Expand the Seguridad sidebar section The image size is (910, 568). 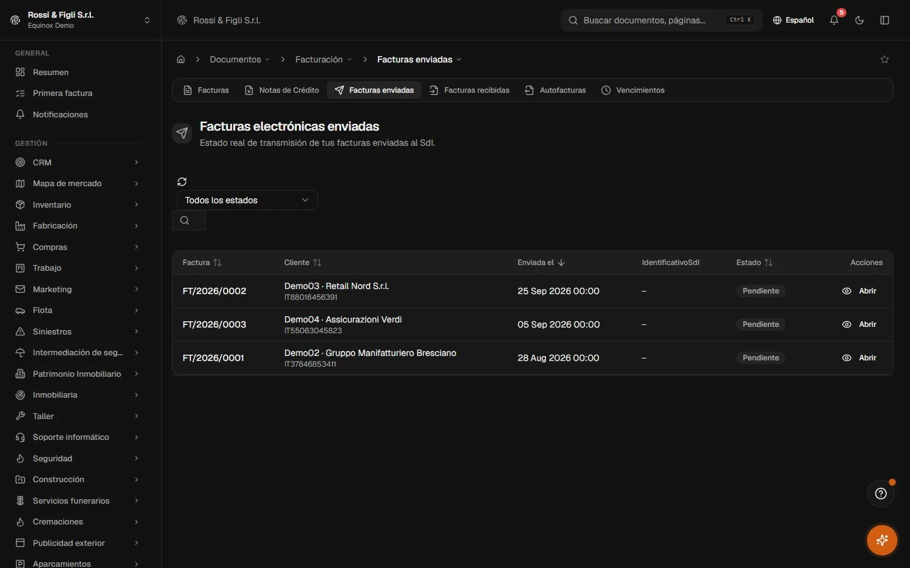click(77, 458)
